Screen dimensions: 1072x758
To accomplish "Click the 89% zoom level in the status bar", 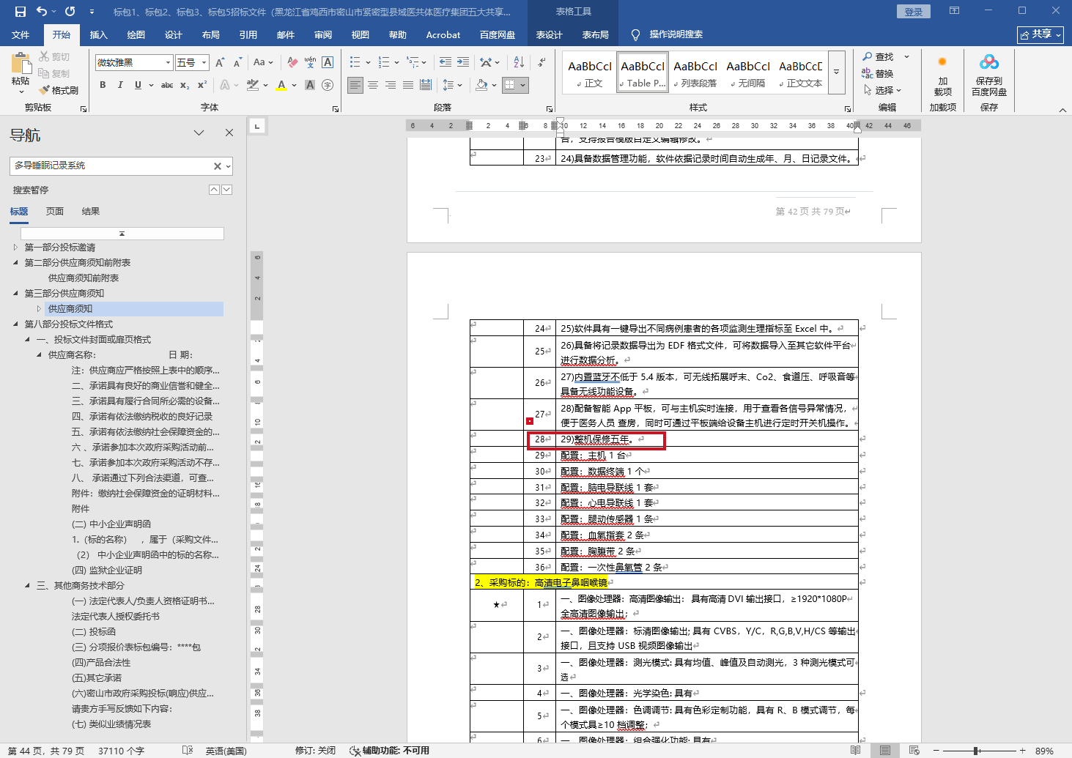I will (x=1044, y=751).
